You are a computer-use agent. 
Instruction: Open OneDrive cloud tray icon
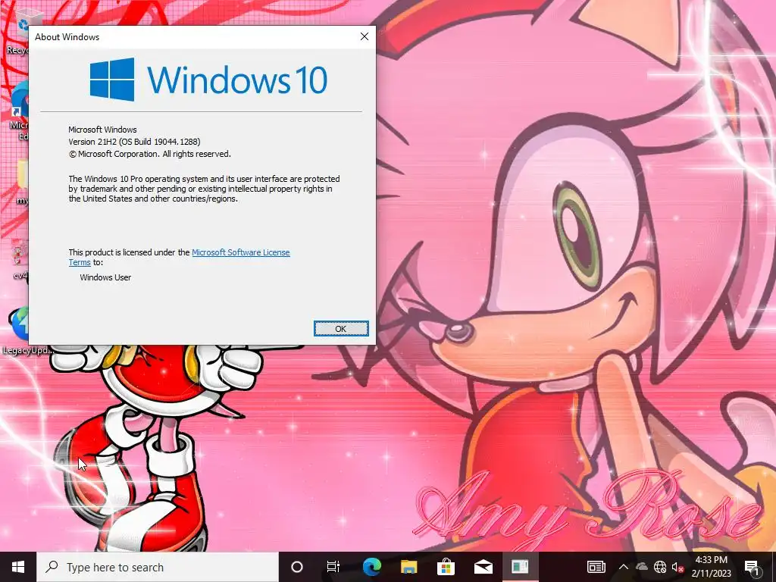pos(641,567)
